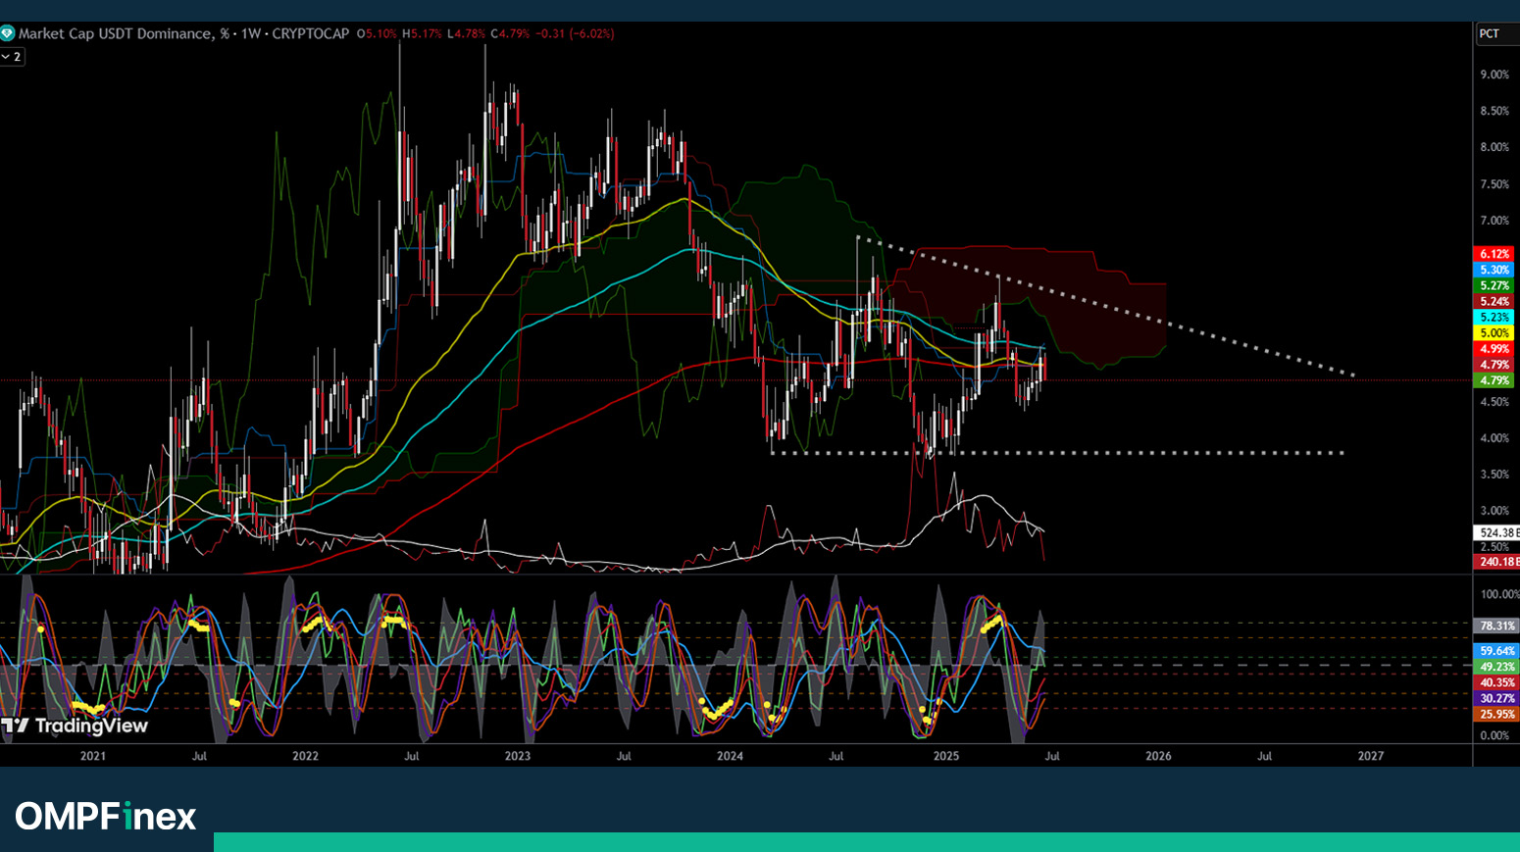Click the purple 30.27% oscillator label
Image resolution: width=1520 pixels, height=852 pixels.
(1496, 698)
